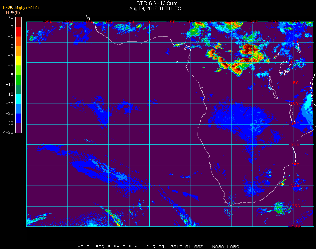
Task: Pick the purple bottom segment of the color scale
Action: tap(18, 128)
